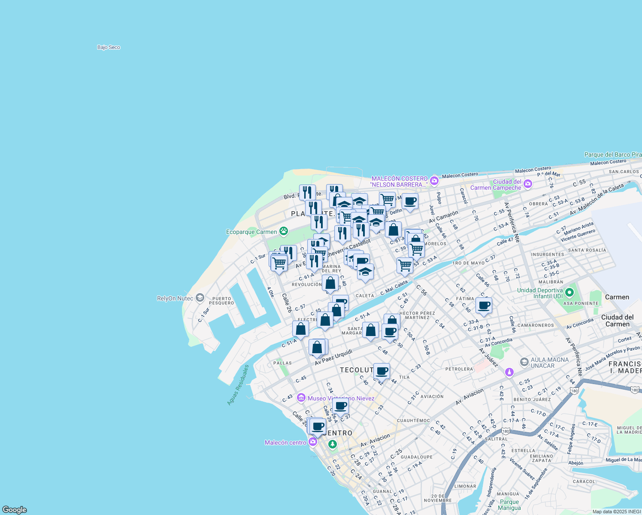Select the Av Paez Urquidi street label
The height and width of the screenshot is (515, 642).
333,357
